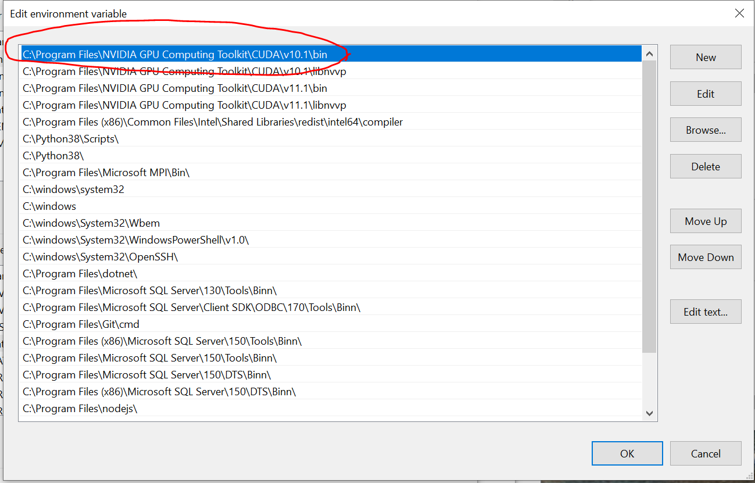Move the selected entry down
This screenshot has height=483, width=755.
[706, 257]
